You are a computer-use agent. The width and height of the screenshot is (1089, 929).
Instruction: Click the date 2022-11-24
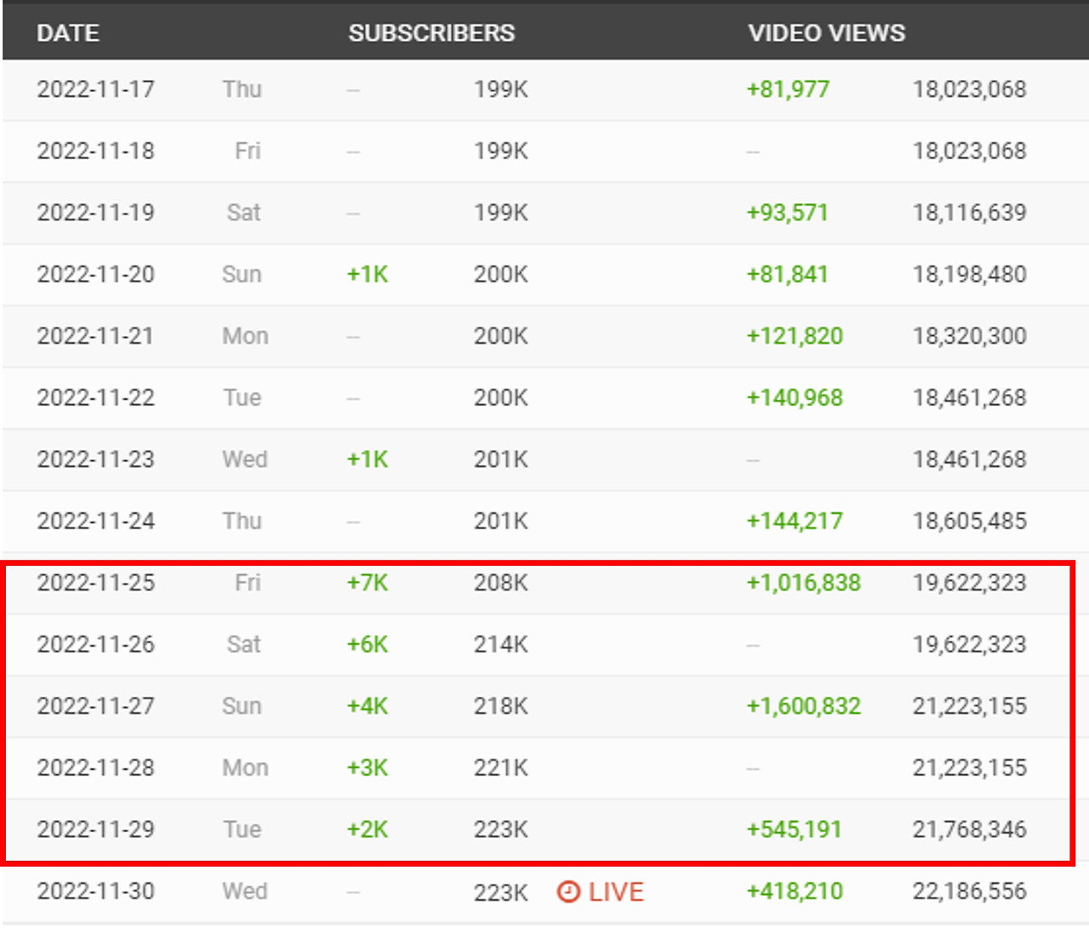pyautogui.click(x=95, y=521)
